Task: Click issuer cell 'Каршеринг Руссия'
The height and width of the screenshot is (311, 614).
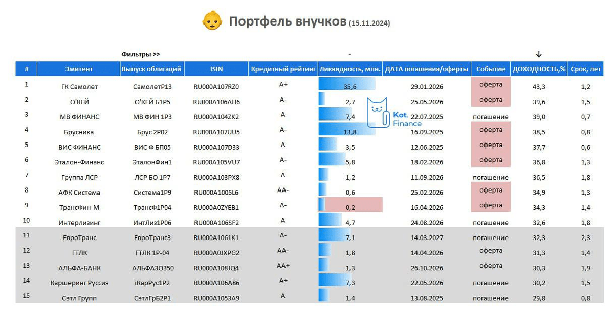Action: coord(79,283)
